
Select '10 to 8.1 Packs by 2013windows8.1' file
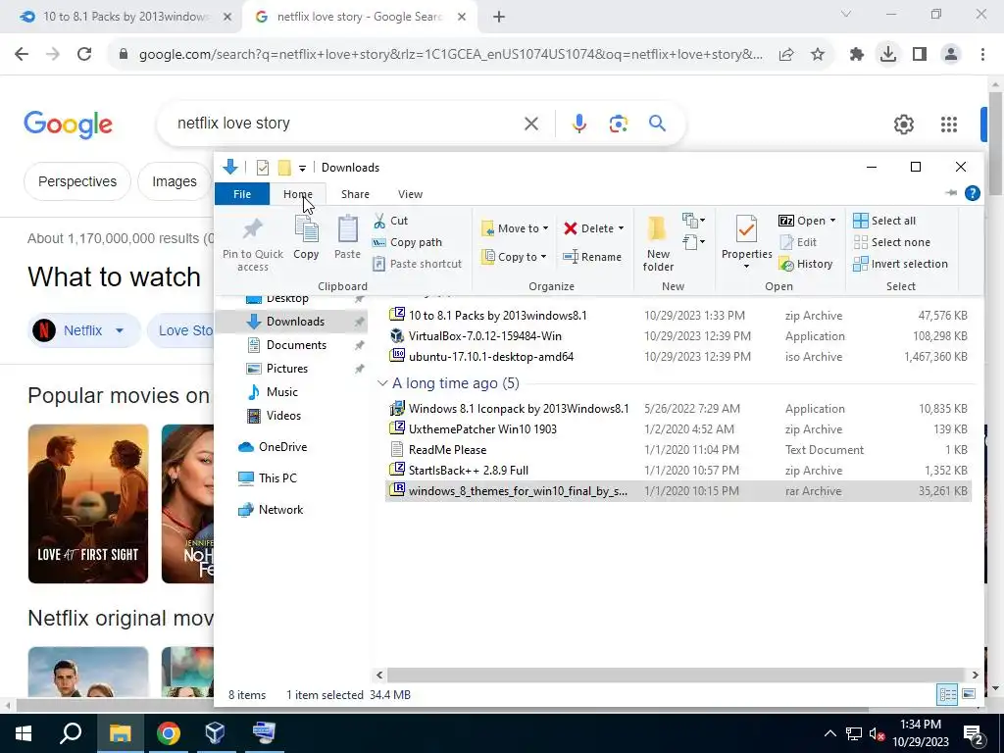coord(678,316)
